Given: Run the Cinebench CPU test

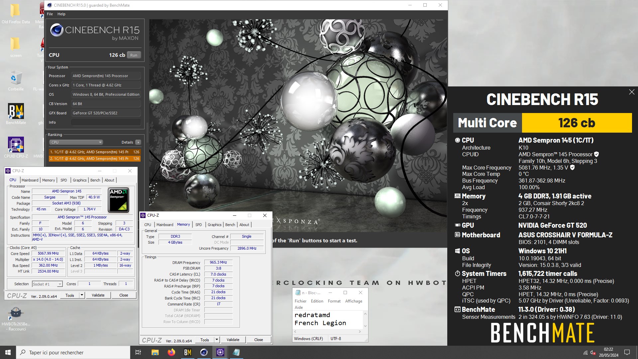Looking at the screenshot, I should pyautogui.click(x=134, y=55).
